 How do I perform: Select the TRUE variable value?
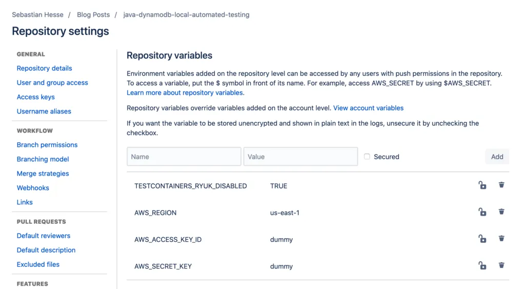click(x=278, y=186)
